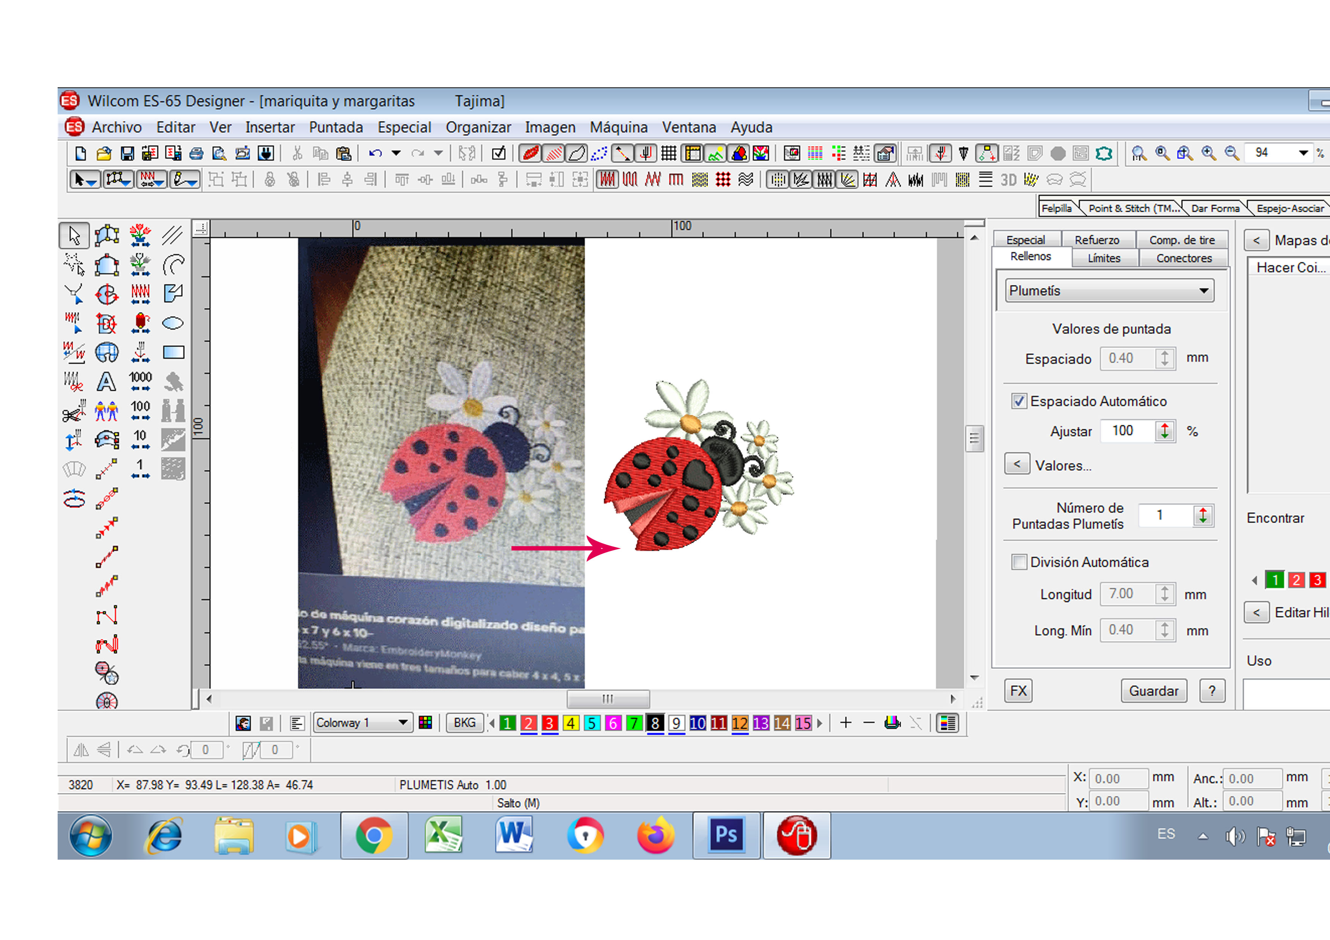Toggle the satin stitch type button
Image resolution: width=1330 pixels, height=940 pixels.
[608, 180]
